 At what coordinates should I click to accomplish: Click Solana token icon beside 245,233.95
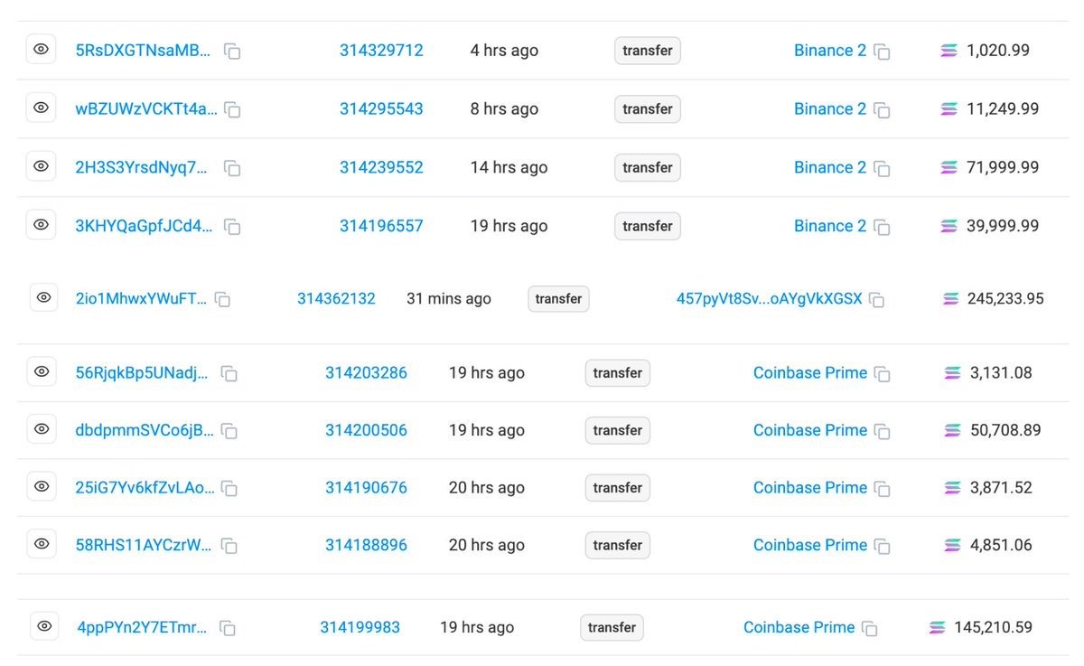tap(951, 298)
